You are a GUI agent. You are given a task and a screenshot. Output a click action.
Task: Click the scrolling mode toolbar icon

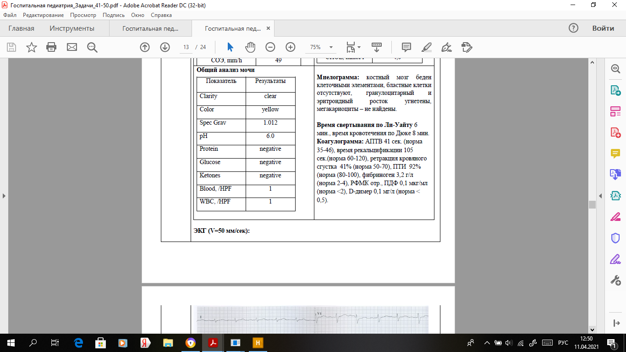(x=377, y=47)
